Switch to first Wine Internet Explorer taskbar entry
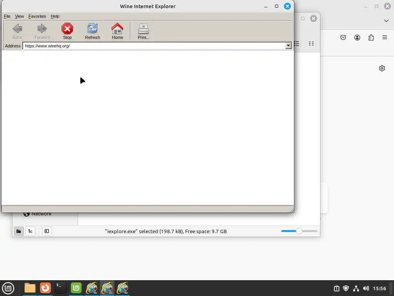 tap(92, 288)
